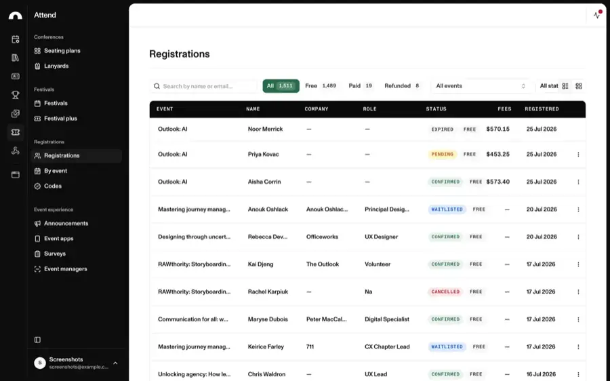Filter by the Paid registrations tab
The width and height of the screenshot is (610, 381).
pyautogui.click(x=361, y=86)
